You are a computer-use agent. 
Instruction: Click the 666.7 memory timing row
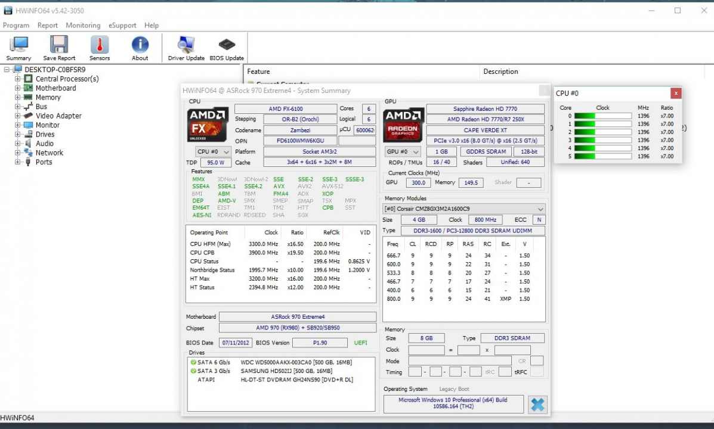pos(459,256)
